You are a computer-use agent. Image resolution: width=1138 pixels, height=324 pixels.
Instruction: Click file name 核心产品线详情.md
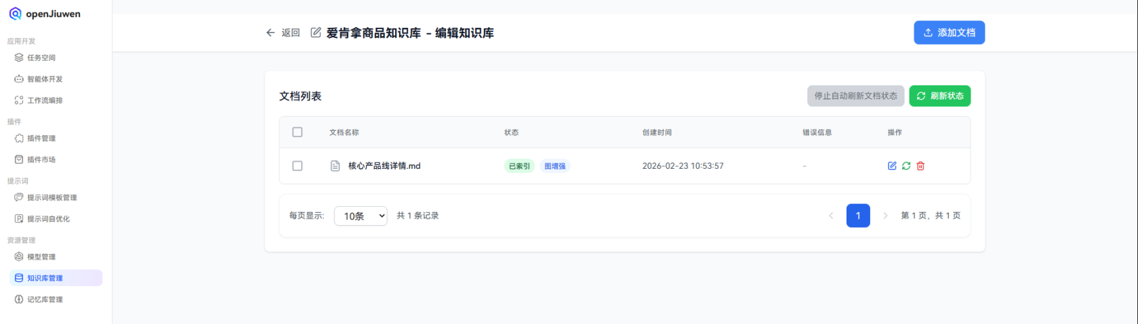tap(384, 165)
